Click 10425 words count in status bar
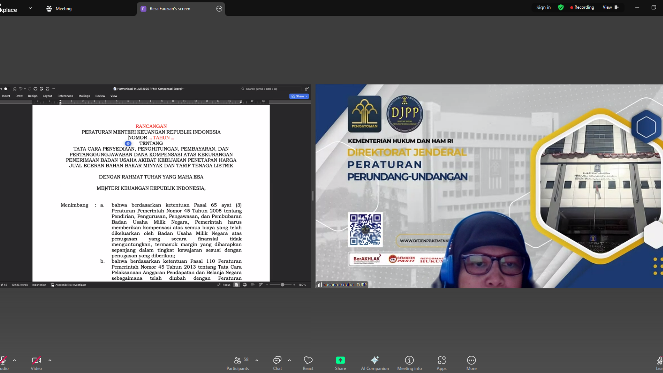Viewport: 663px width, 373px height. point(20,285)
